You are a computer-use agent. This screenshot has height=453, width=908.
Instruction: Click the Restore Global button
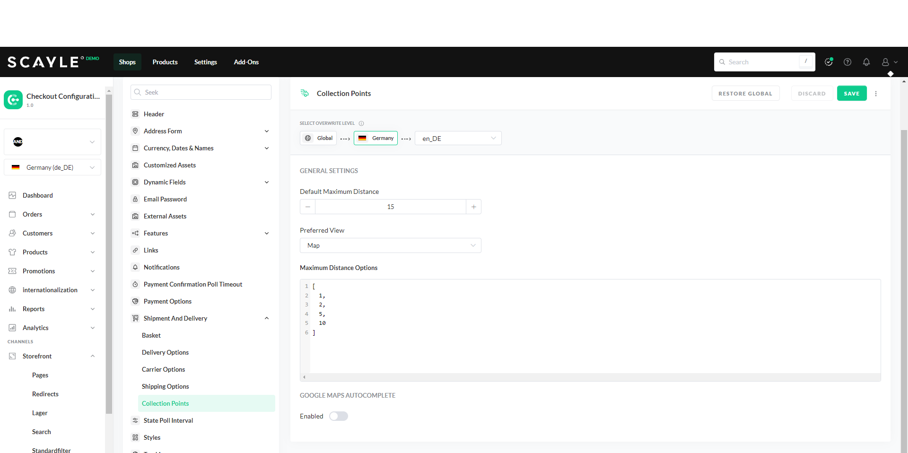click(x=745, y=94)
